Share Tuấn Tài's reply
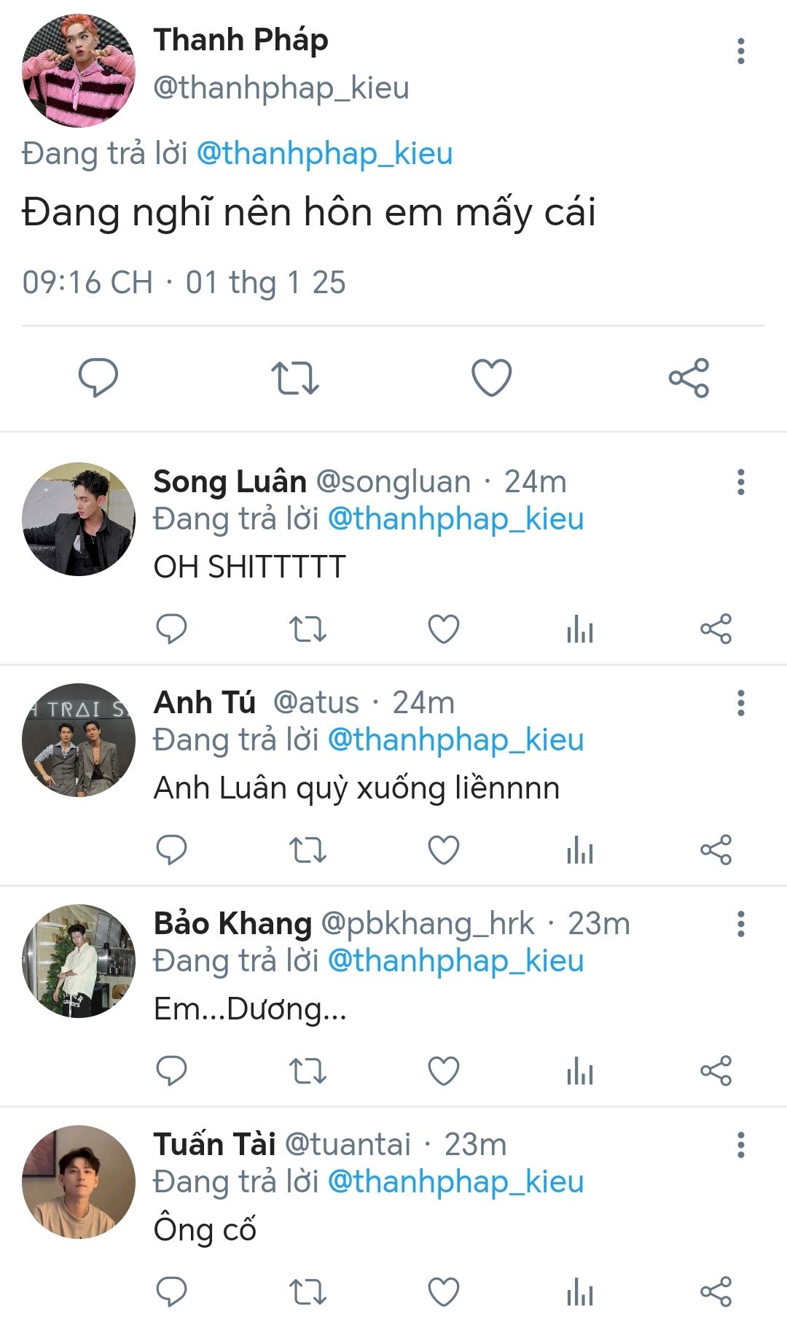Viewport: 787px width, 1317px height. 716,1292
